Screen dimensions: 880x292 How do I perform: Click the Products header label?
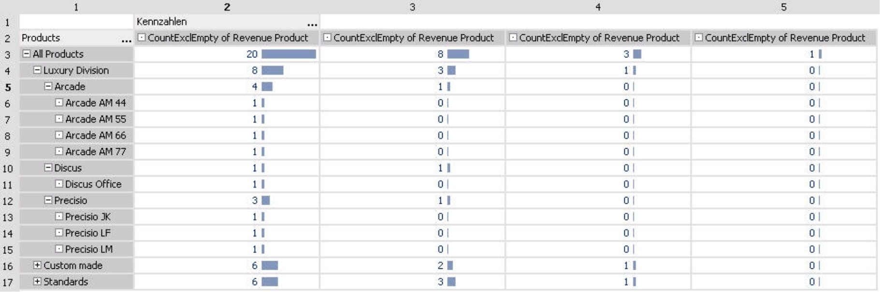tap(41, 38)
